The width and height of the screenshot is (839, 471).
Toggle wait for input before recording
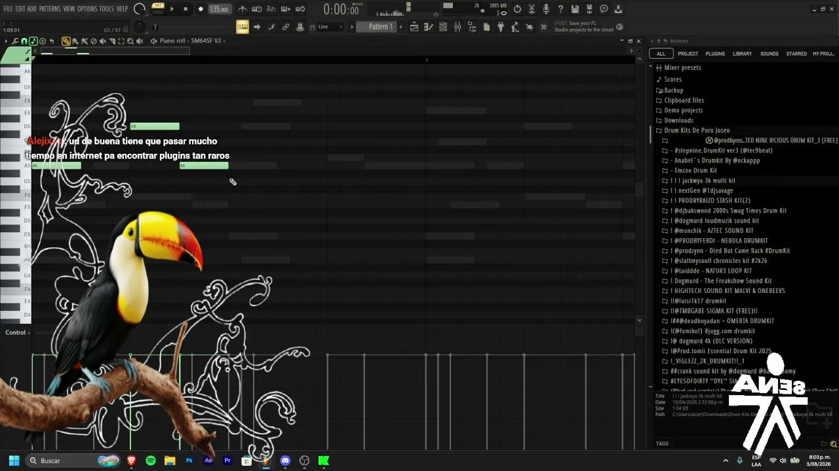pos(257,9)
